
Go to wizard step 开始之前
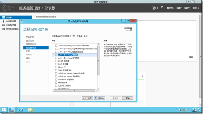(x=30, y=37)
